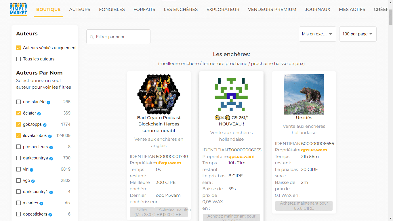
Task: Click verified badge next to vgo
Action: click(x=33, y=181)
